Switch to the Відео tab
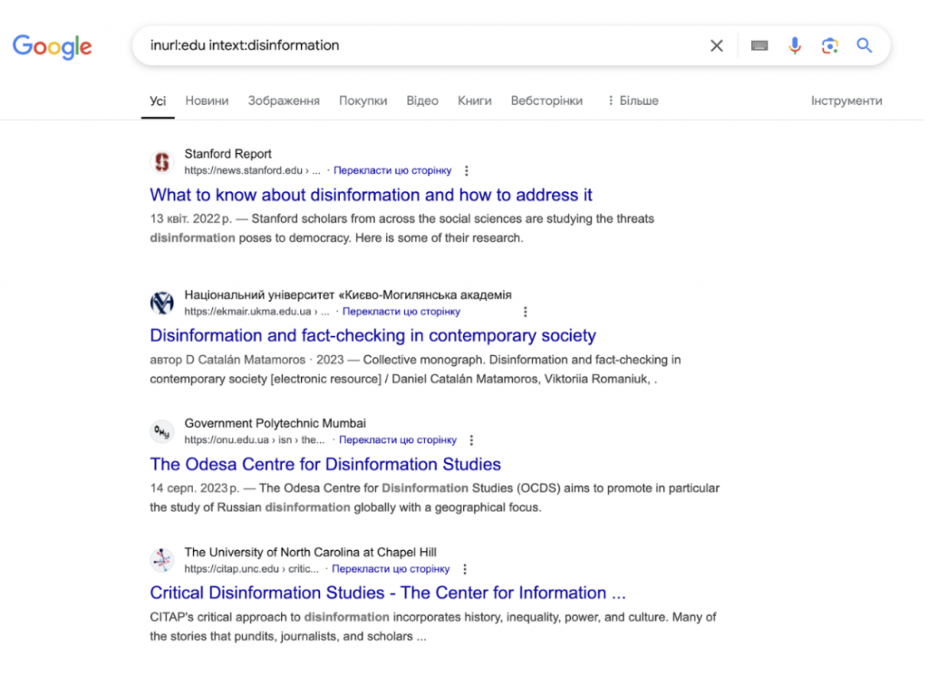The image size is (928, 675). [x=422, y=101]
